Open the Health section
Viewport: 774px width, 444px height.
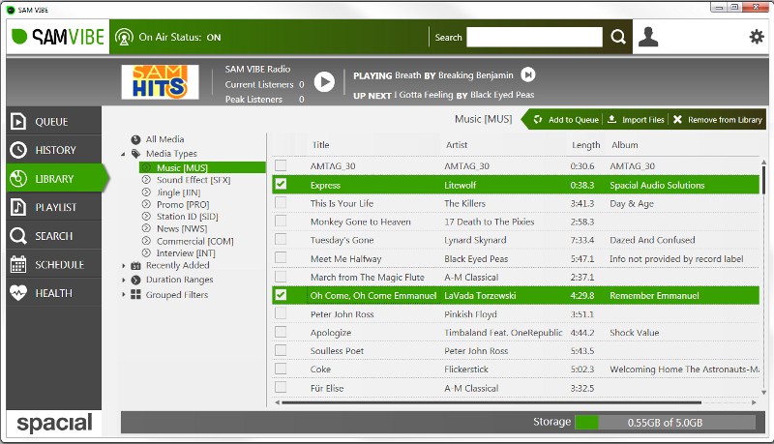(x=54, y=293)
